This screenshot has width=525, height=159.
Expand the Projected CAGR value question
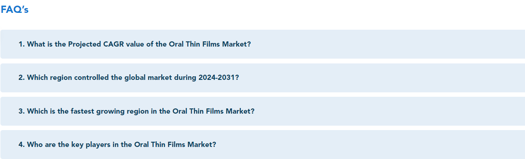pyautogui.click(x=262, y=44)
